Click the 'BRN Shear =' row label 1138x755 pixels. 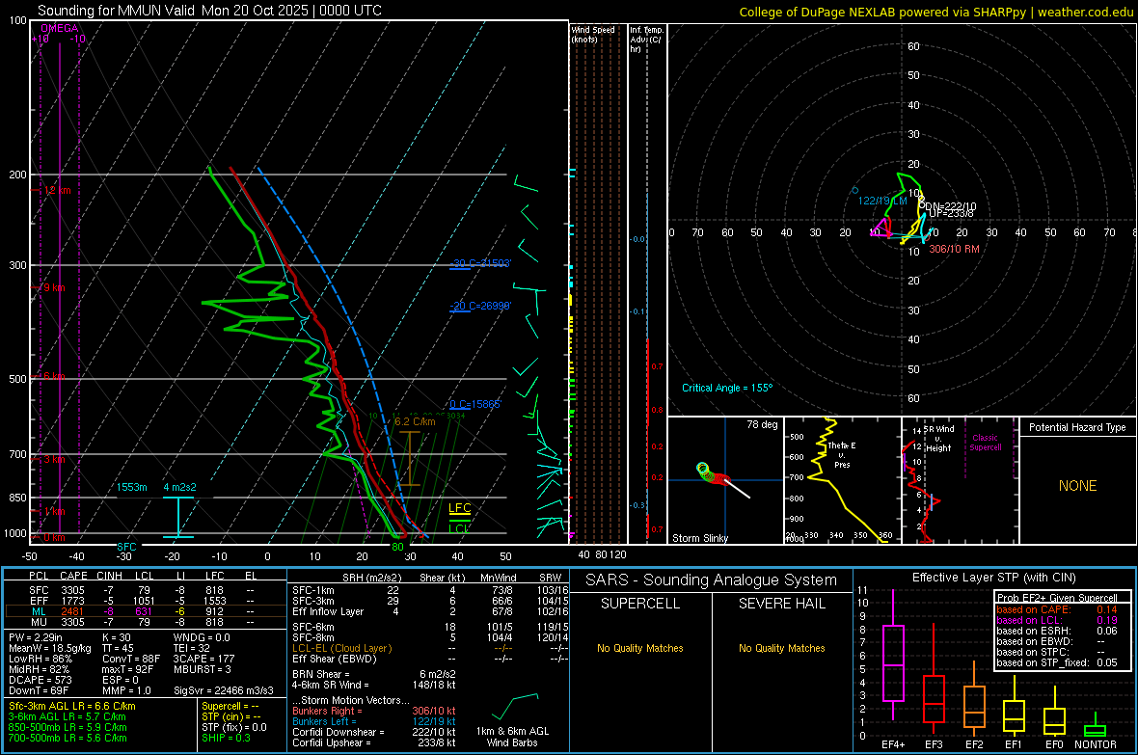click(x=321, y=674)
